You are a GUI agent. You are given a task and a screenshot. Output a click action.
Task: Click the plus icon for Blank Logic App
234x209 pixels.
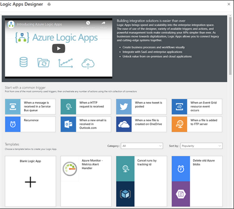coord(30,182)
